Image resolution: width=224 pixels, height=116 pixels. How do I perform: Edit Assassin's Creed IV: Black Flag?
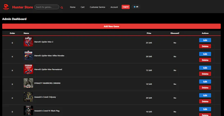point(205,109)
